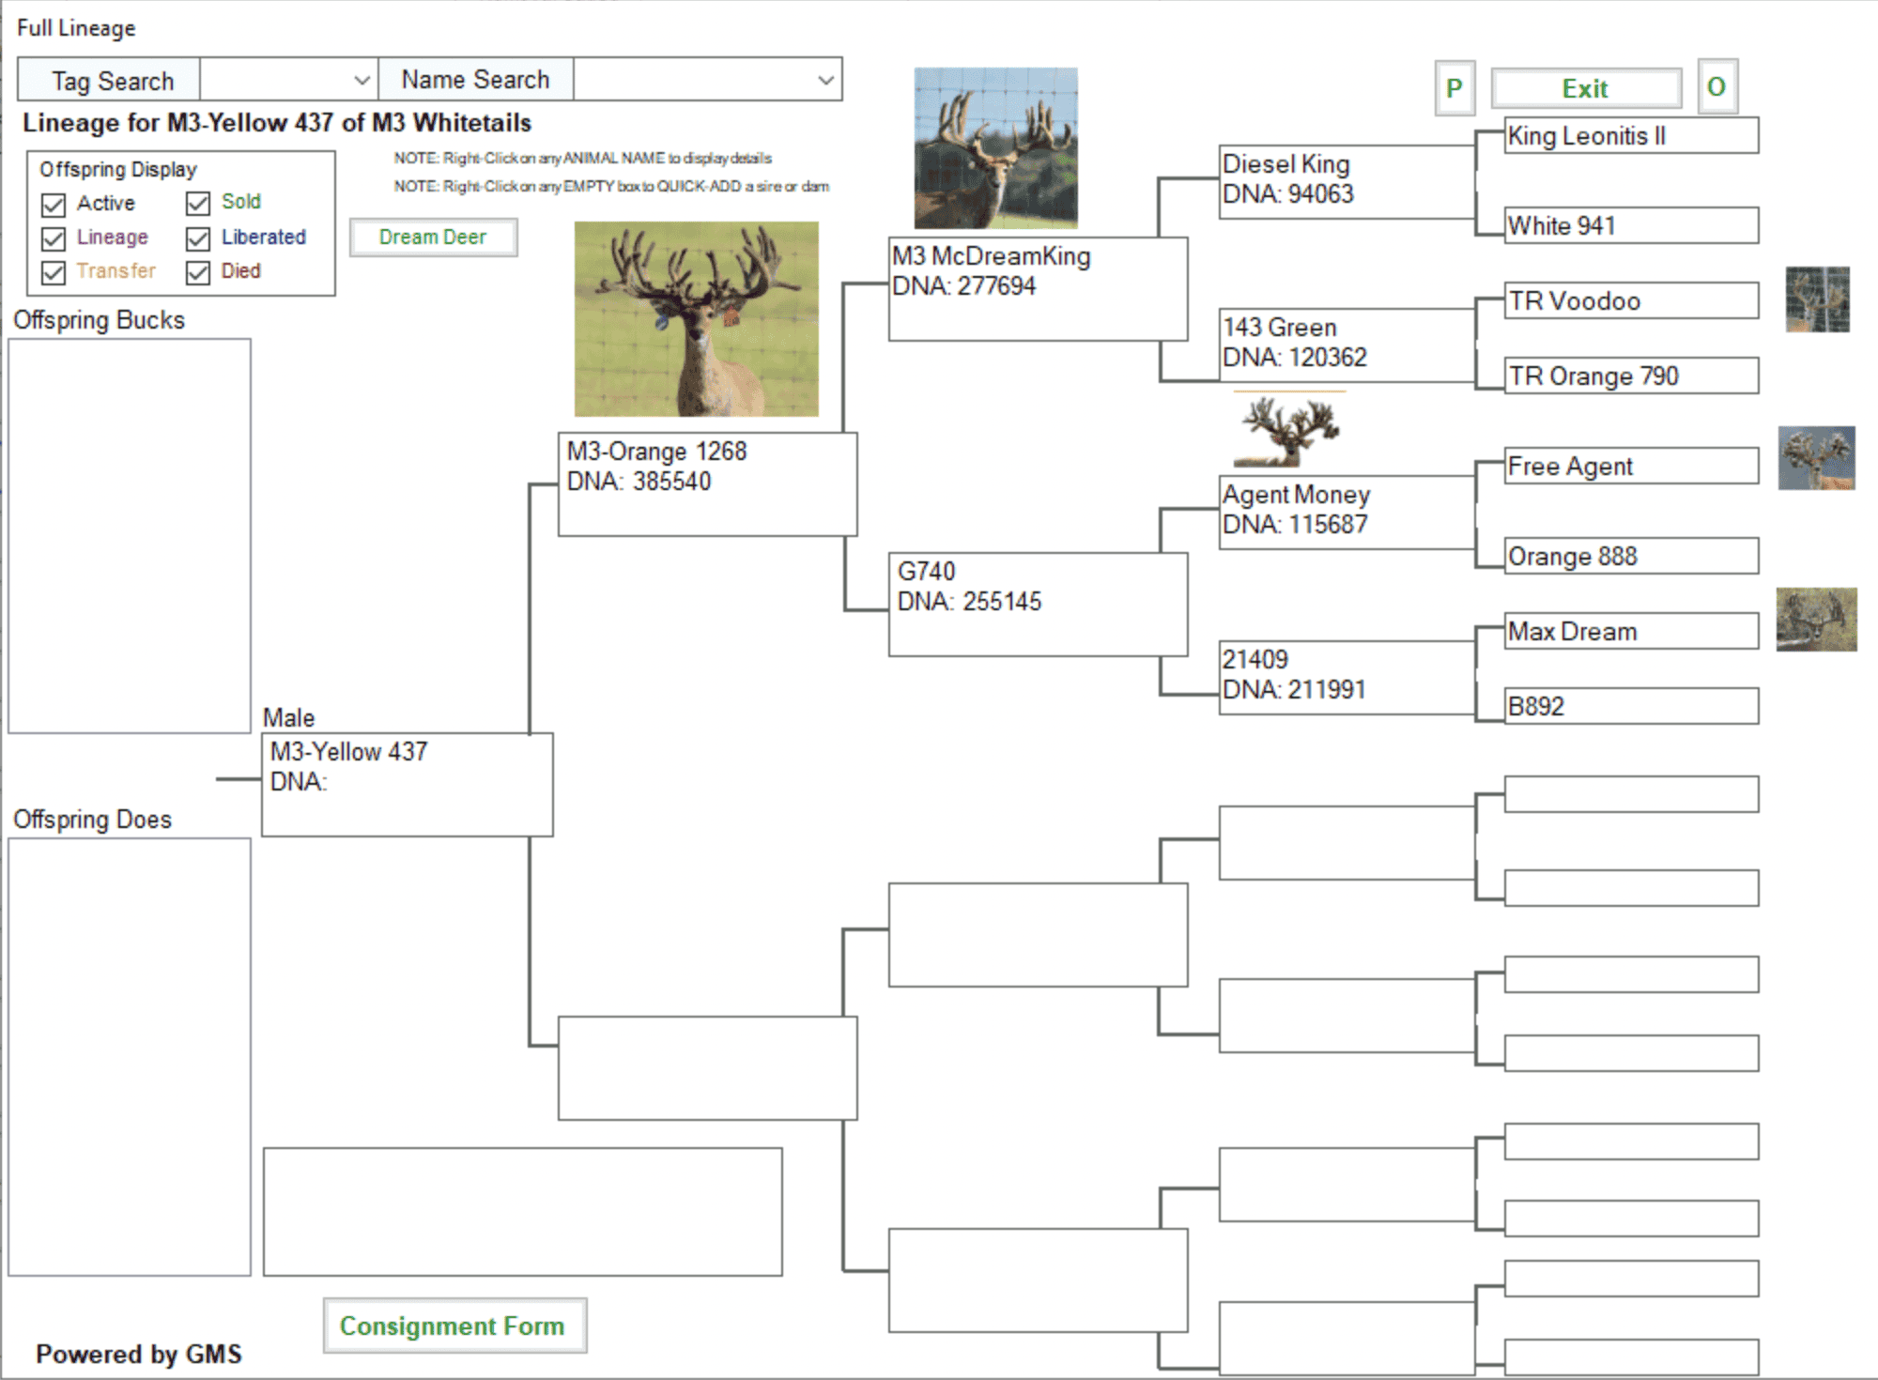Click the green P button
The image size is (1878, 1380).
pyautogui.click(x=1455, y=89)
